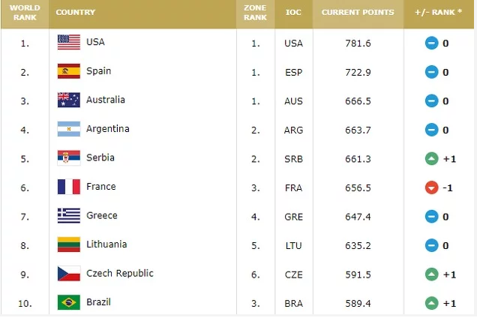Viewport: 477px width, 318px height.
Task: Click the Argentina flag icon
Action: pos(69,129)
